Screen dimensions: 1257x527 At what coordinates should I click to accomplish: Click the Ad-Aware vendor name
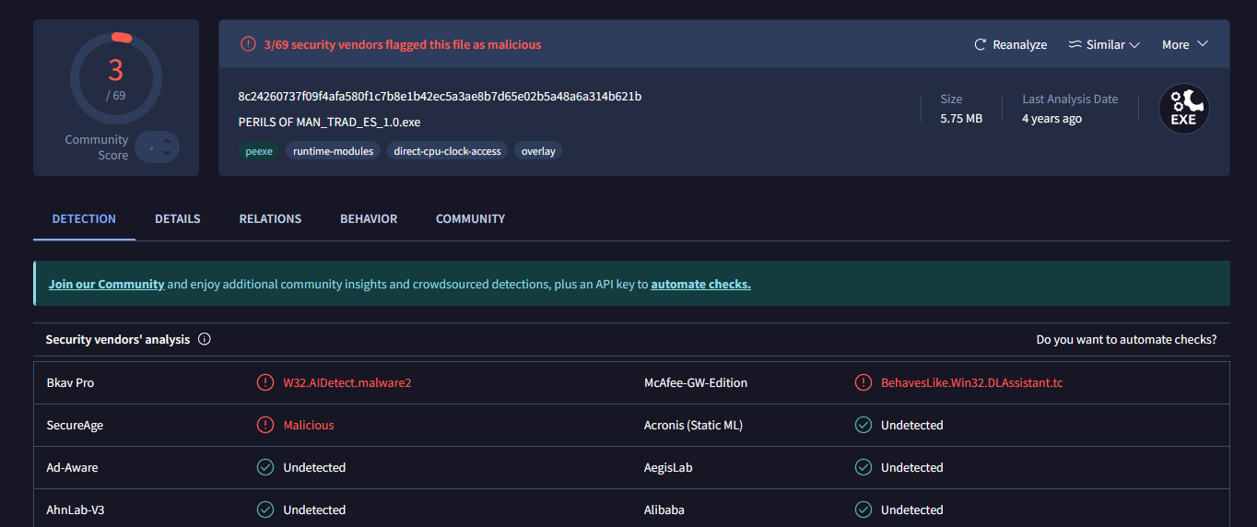pos(72,467)
